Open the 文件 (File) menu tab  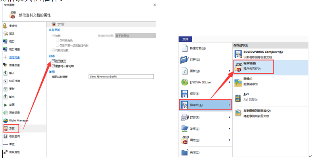(185, 39)
